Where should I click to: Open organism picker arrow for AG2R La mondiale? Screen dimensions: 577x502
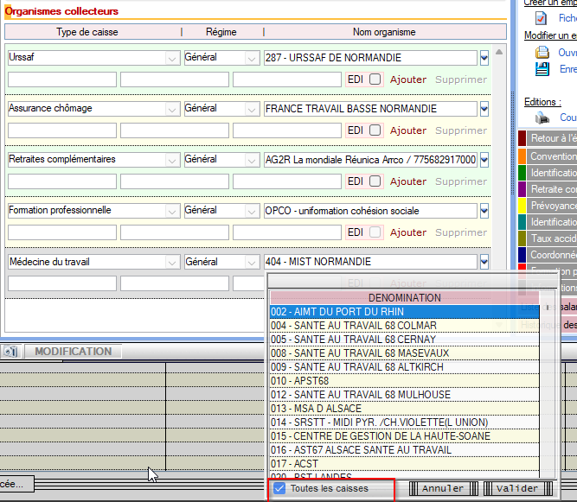(484, 160)
